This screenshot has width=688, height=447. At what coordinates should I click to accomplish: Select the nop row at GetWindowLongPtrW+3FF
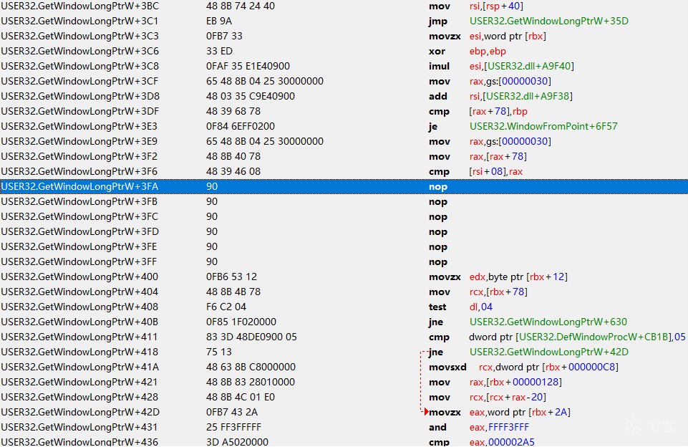coord(344,261)
